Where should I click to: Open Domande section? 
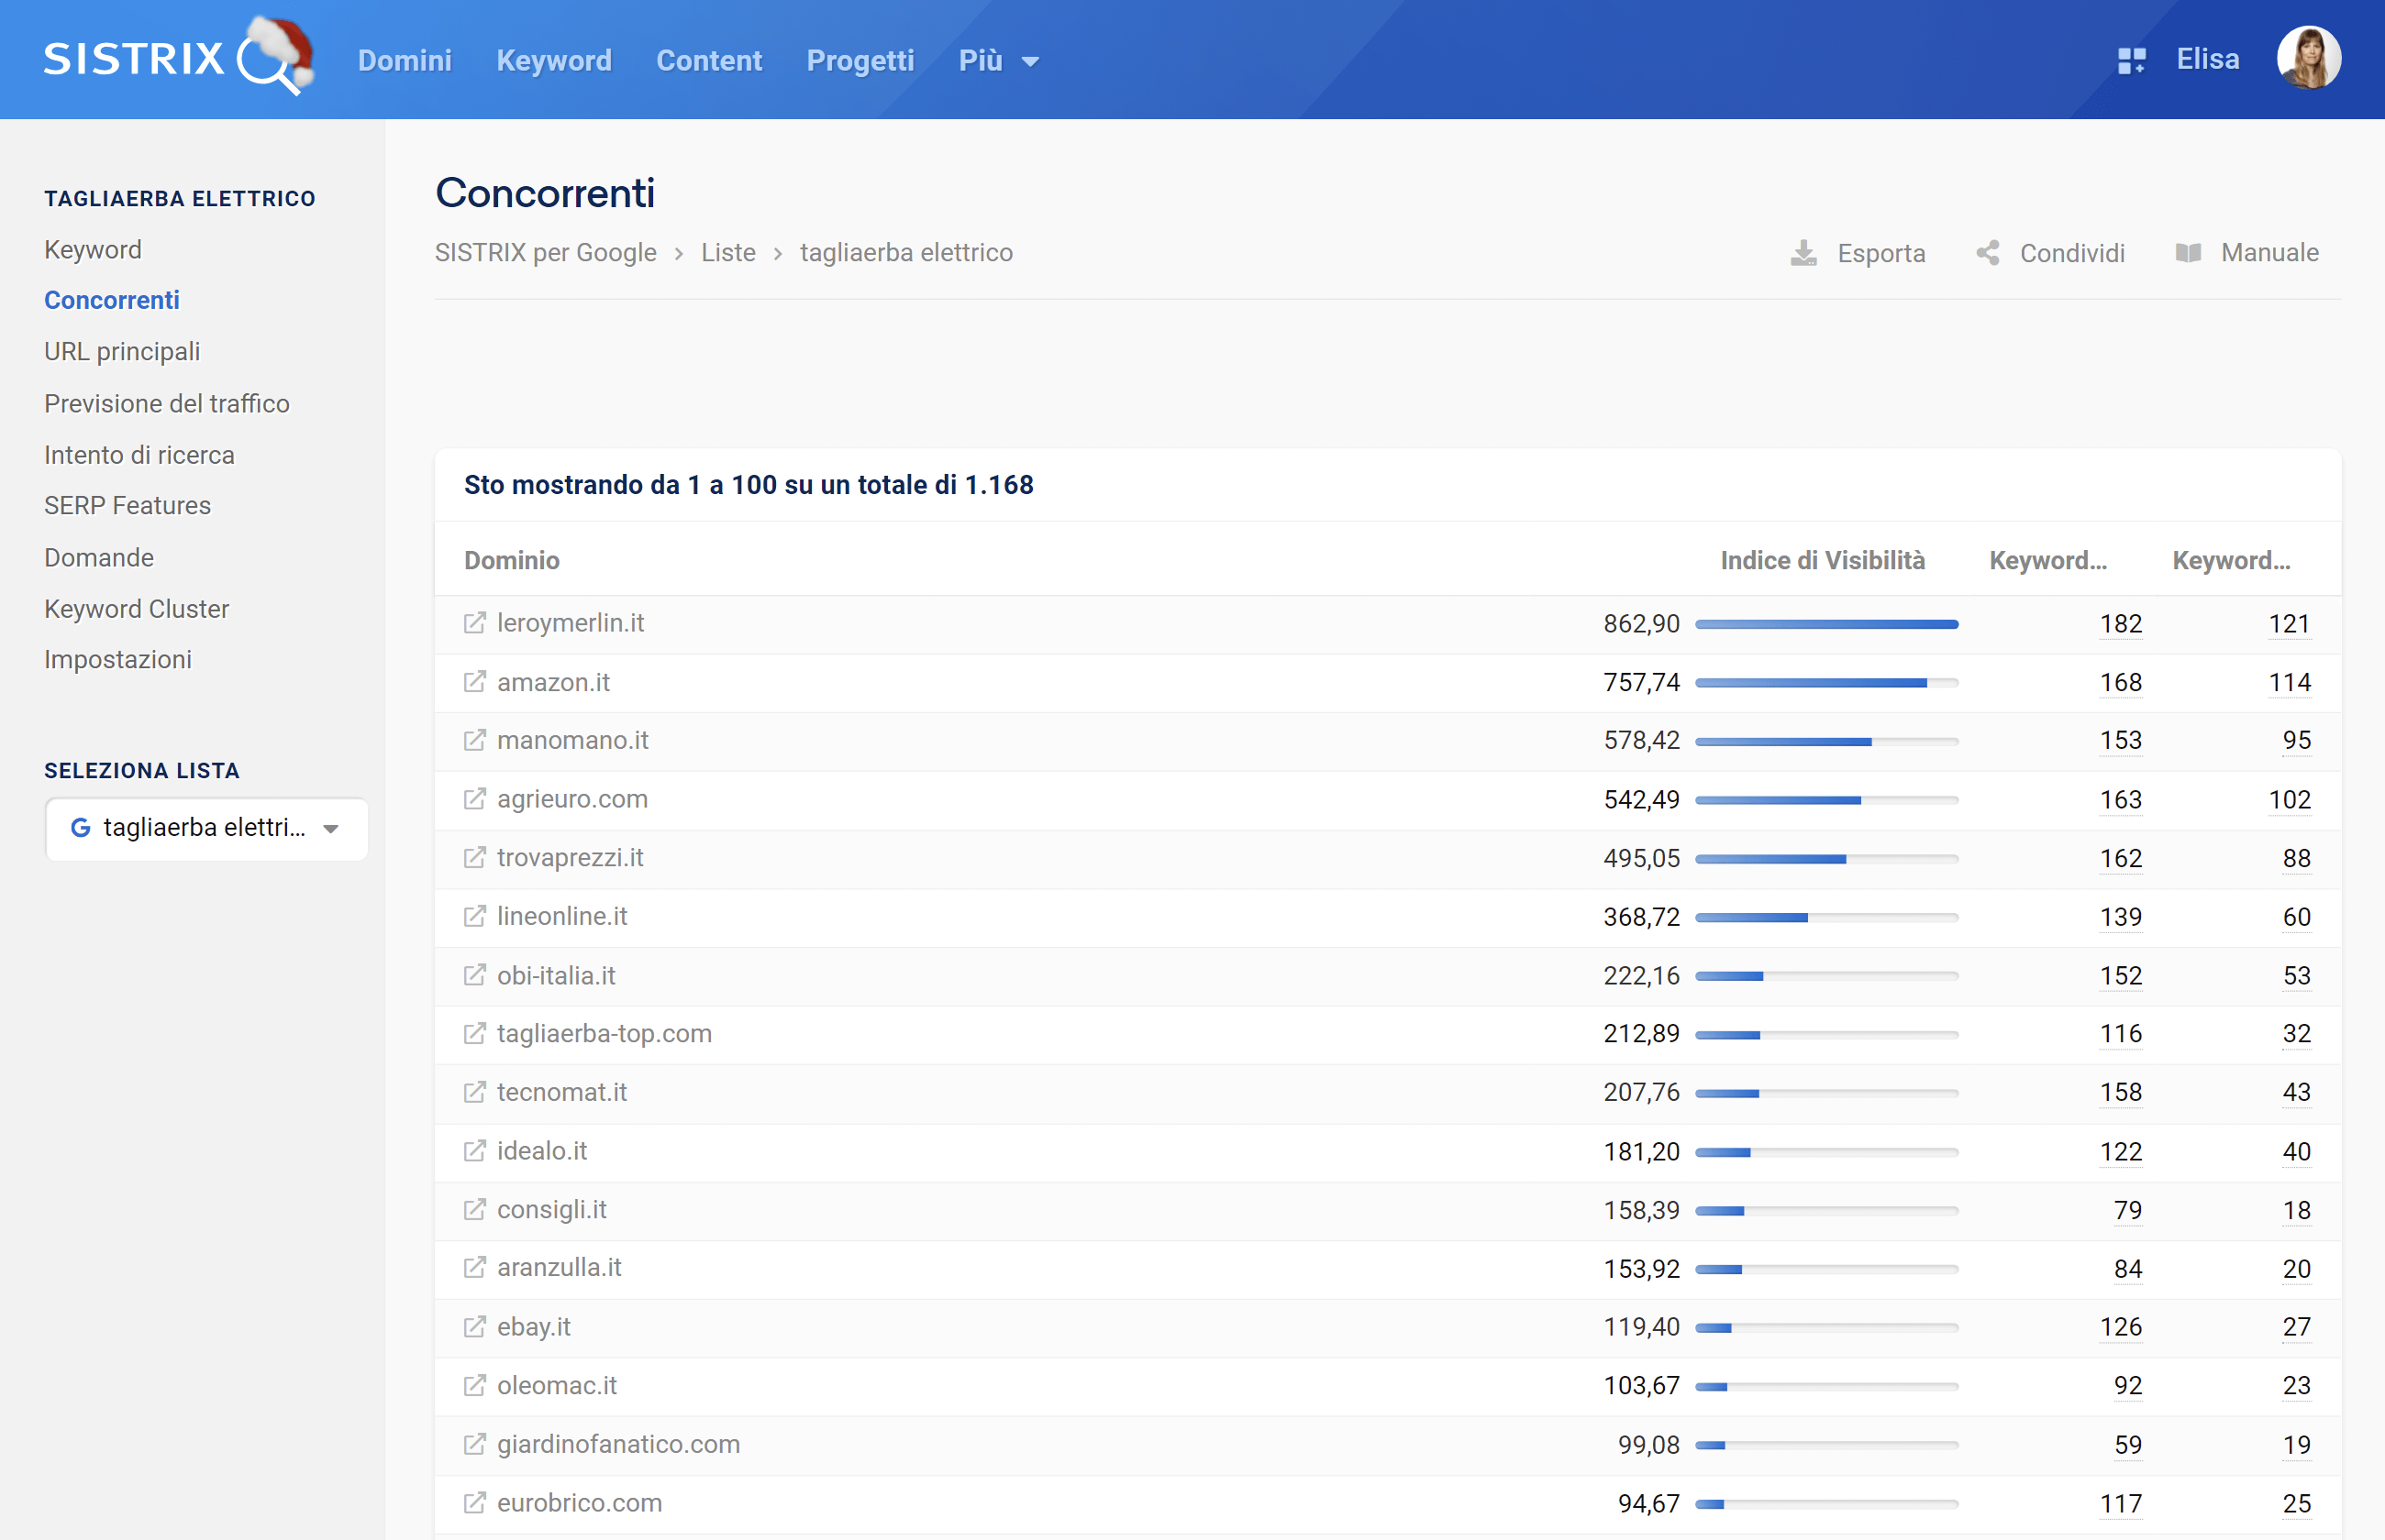pos(99,557)
